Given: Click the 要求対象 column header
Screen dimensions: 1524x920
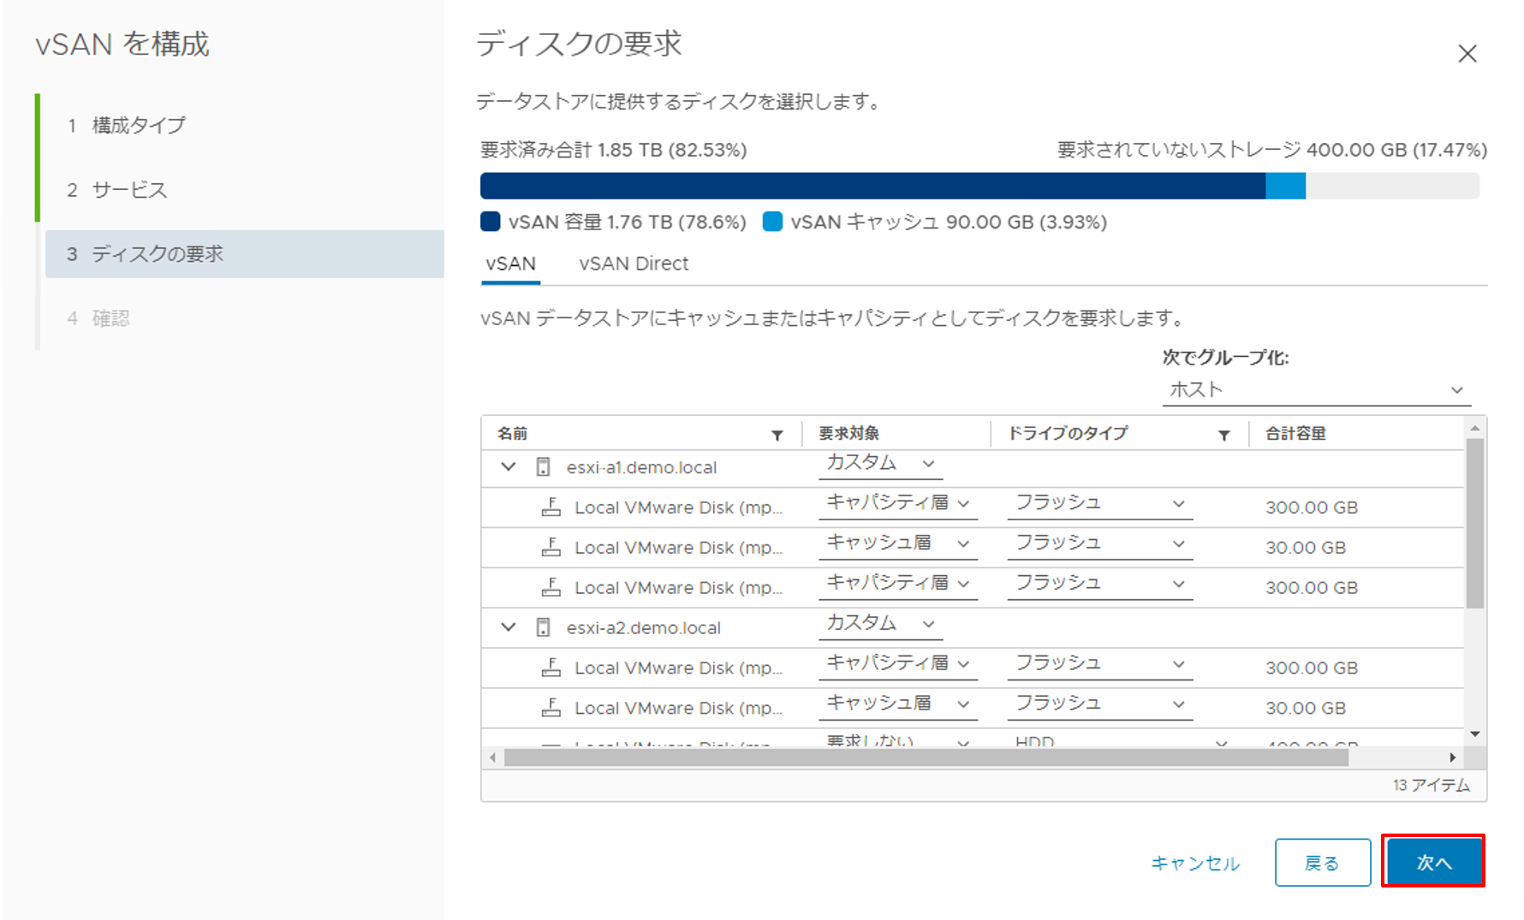Looking at the screenshot, I should tap(848, 434).
